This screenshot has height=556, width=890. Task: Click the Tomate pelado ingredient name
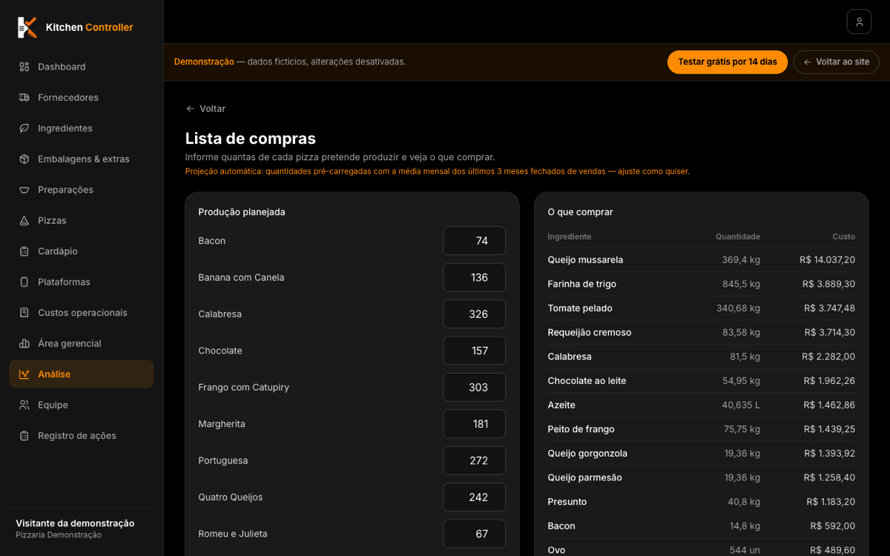tap(580, 308)
